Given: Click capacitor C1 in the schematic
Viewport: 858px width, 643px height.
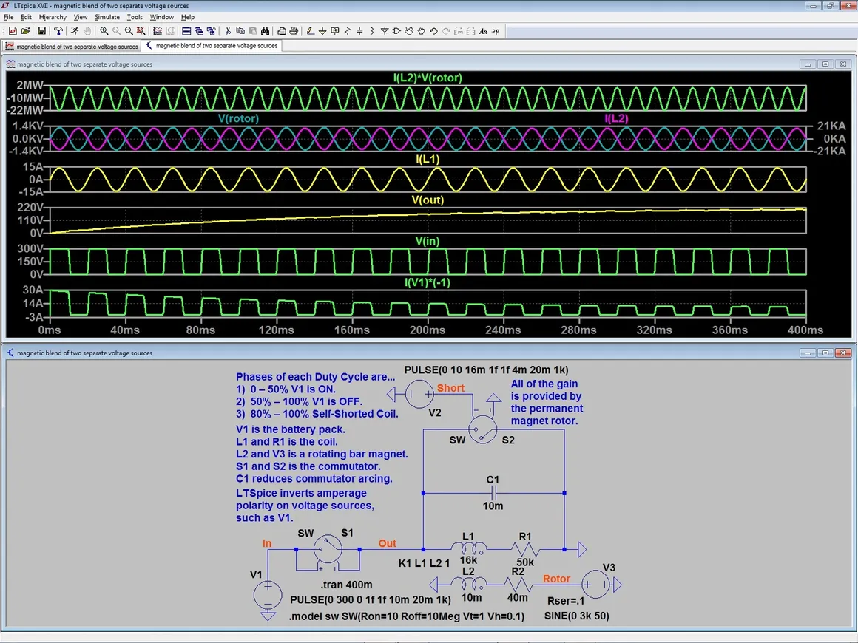Looking at the screenshot, I should click(493, 493).
